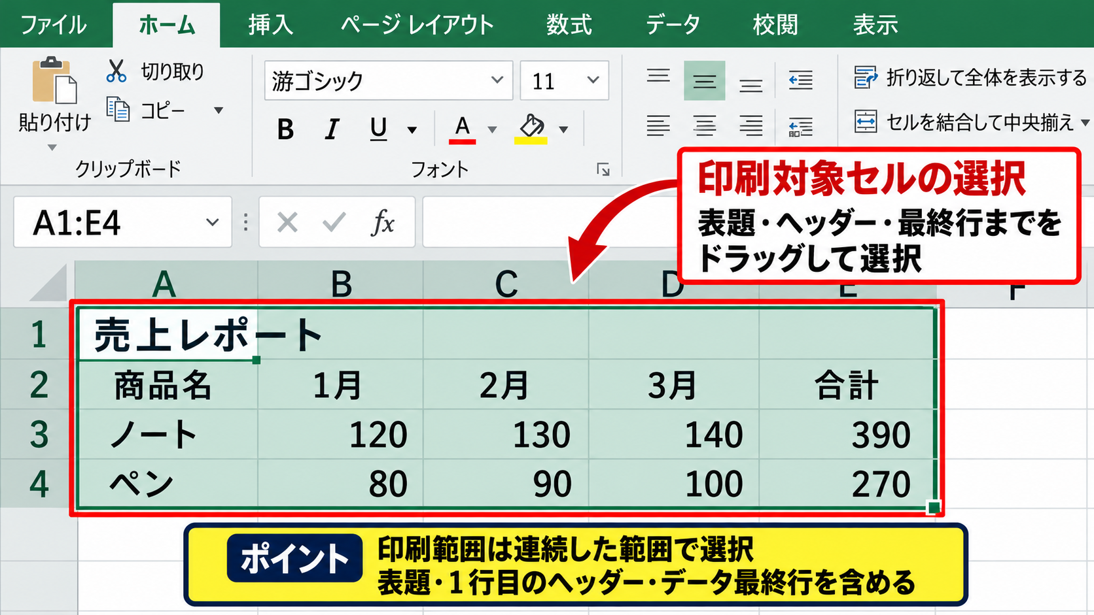The width and height of the screenshot is (1094, 615).
Task: Align text left
Action: pos(658,125)
